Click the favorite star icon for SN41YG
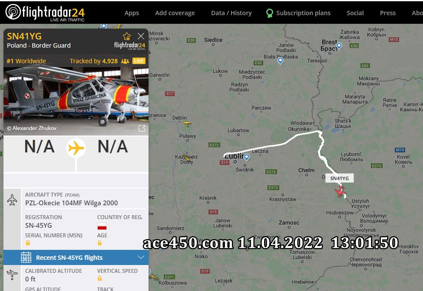Image resolution: width=423 pixels, height=291 pixels. coord(127,36)
